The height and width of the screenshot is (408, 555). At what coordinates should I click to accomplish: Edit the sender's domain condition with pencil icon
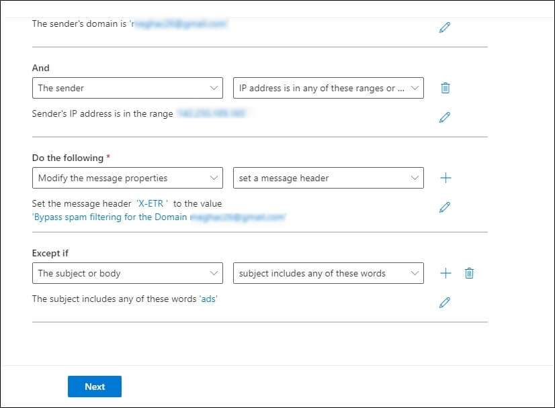(x=445, y=28)
